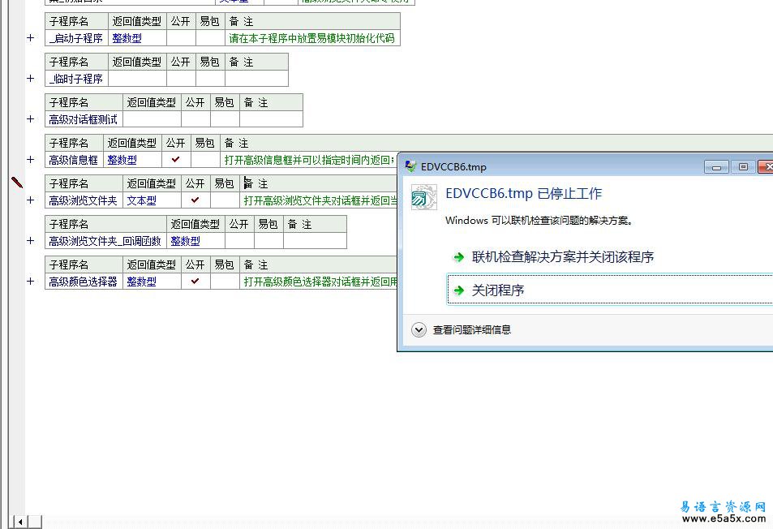Click empty remark cell of 高级浏览文件夹_回调函数

(x=315, y=241)
